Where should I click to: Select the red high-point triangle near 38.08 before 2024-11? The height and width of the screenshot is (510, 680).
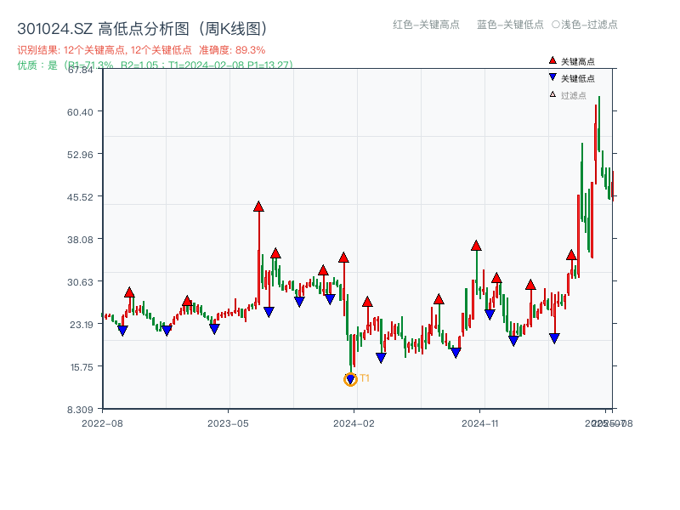(476, 246)
